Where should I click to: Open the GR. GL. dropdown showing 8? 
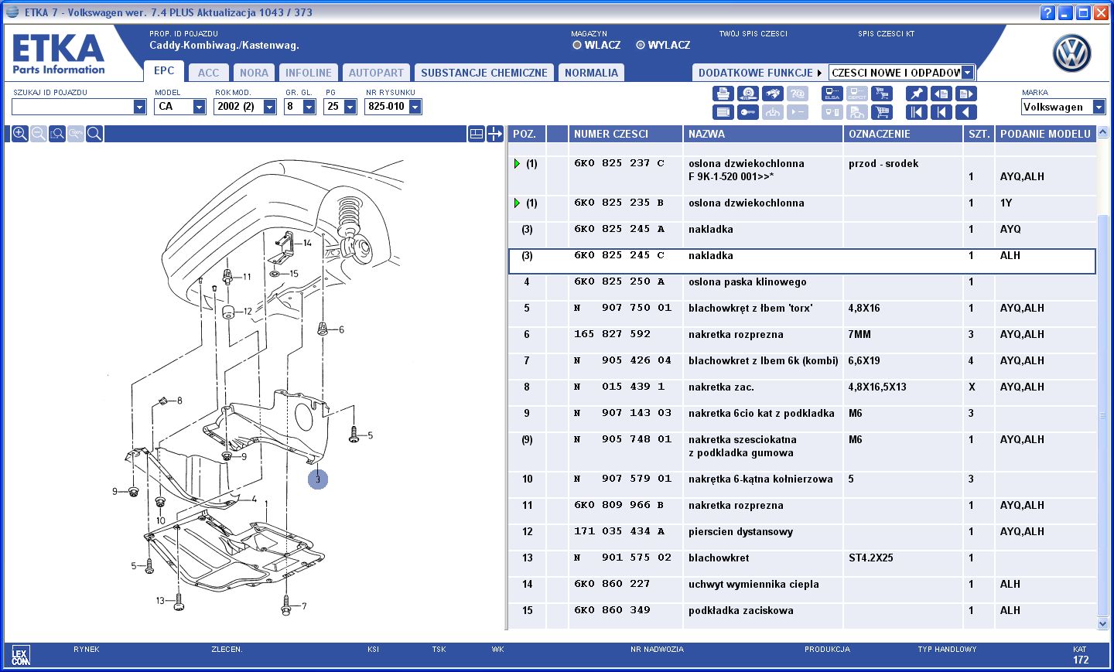(x=309, y=107)
